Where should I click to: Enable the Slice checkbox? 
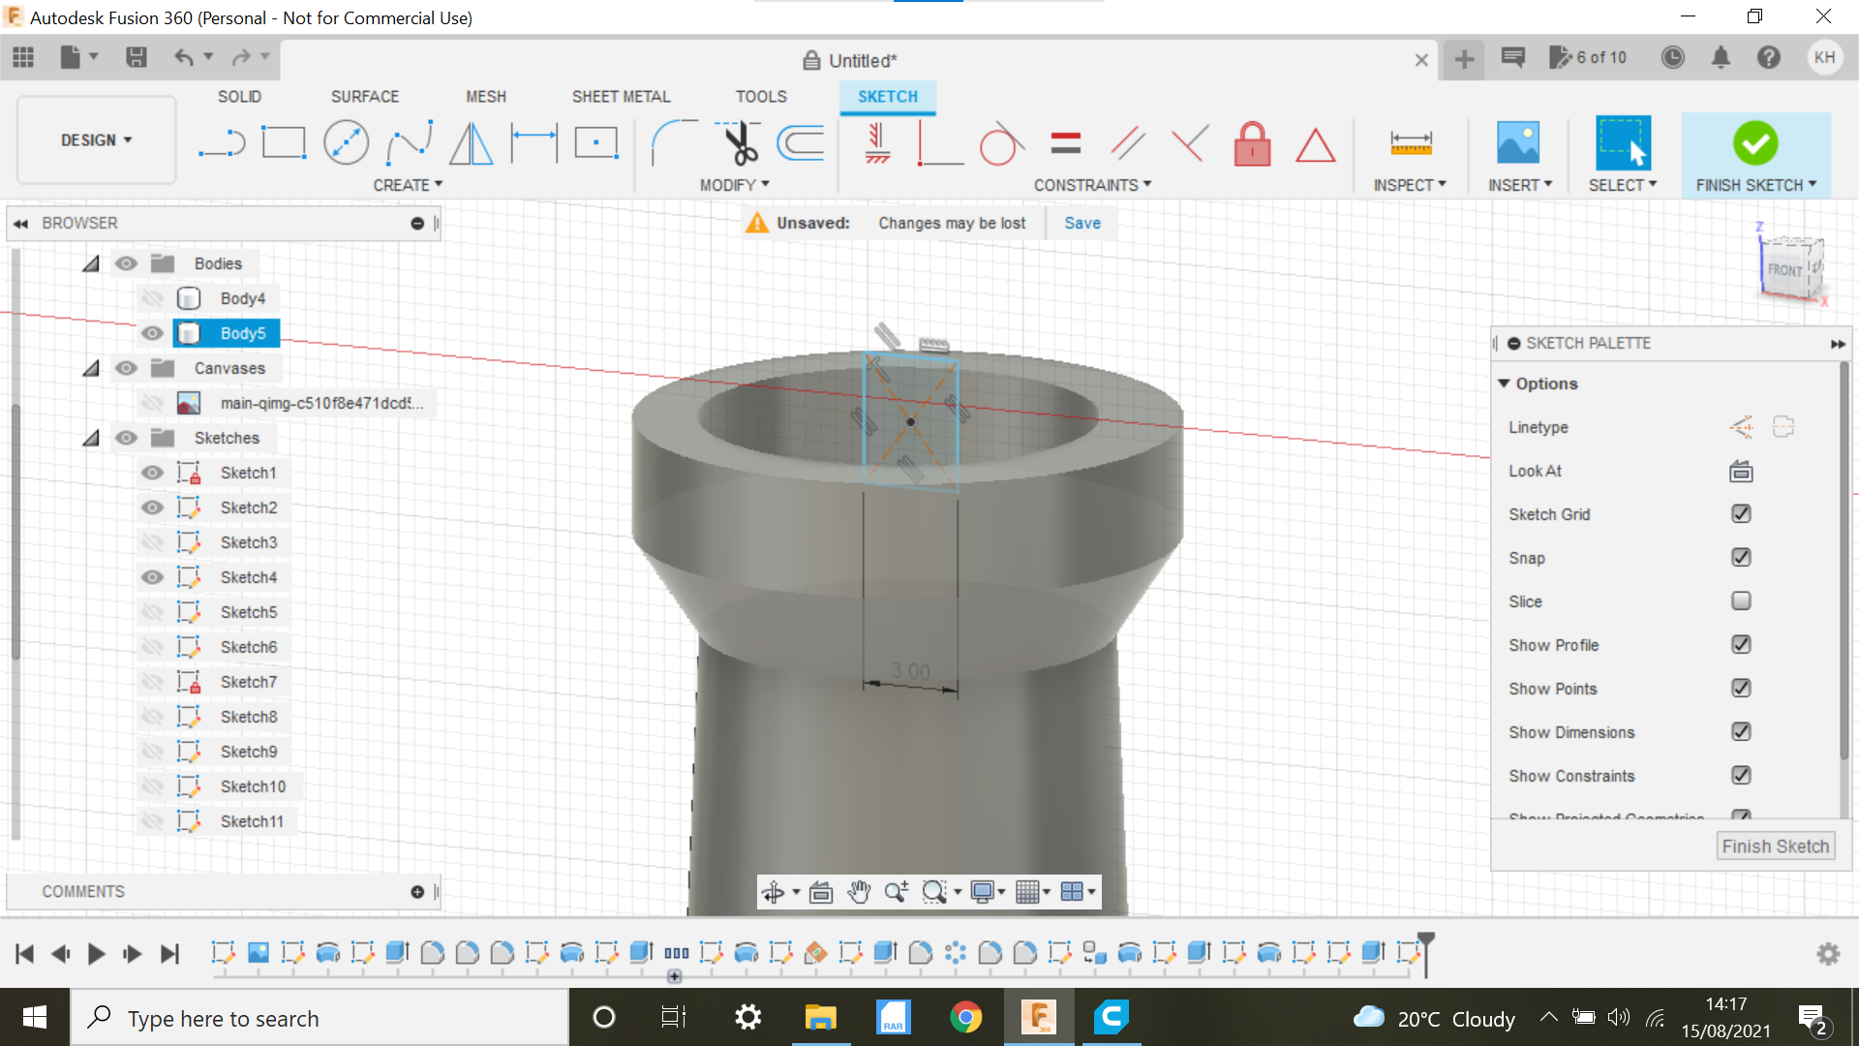[1741, 601]
